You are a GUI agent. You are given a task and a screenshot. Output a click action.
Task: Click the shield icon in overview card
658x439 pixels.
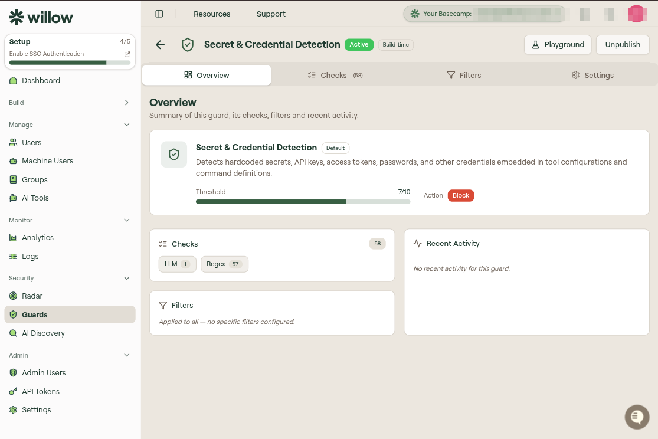click(173, 155)
